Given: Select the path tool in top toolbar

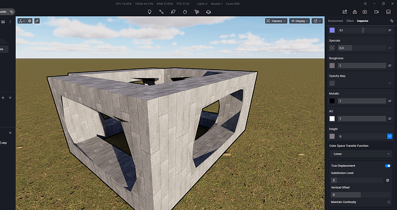Looking at the screenshot, I should (161, 12).
